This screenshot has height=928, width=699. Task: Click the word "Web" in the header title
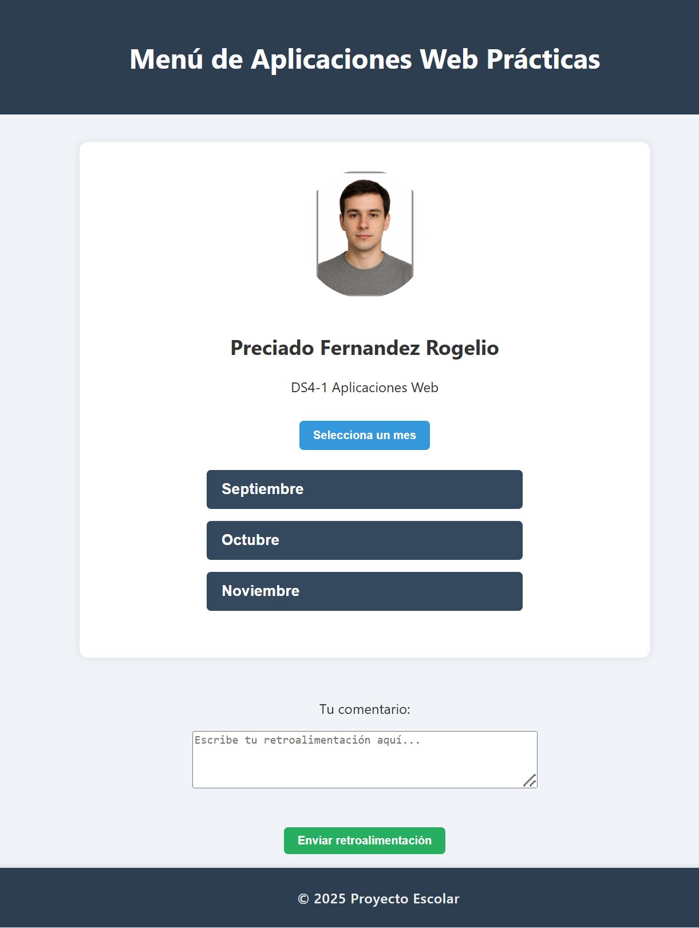449,59
